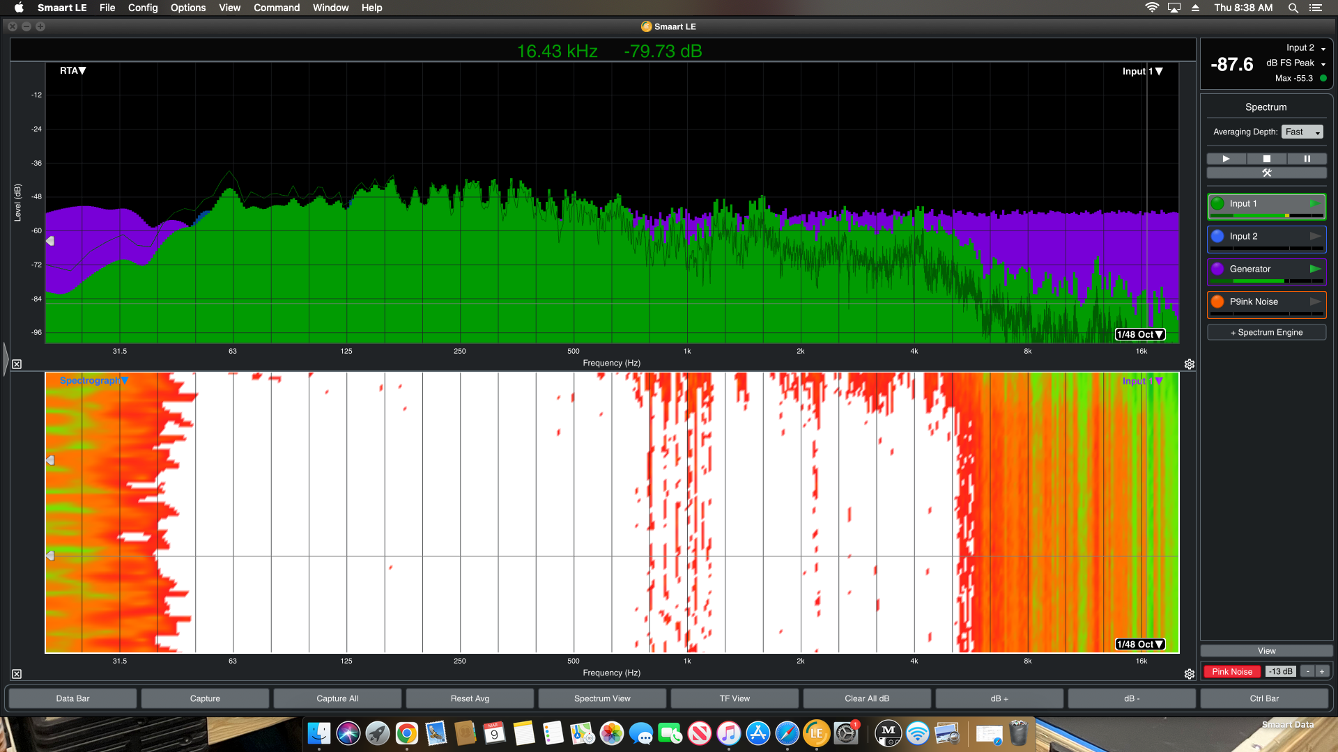Click the purple Generator color circle
This screenshot has height=752, width=1338.
click(x=1217, y=269)
